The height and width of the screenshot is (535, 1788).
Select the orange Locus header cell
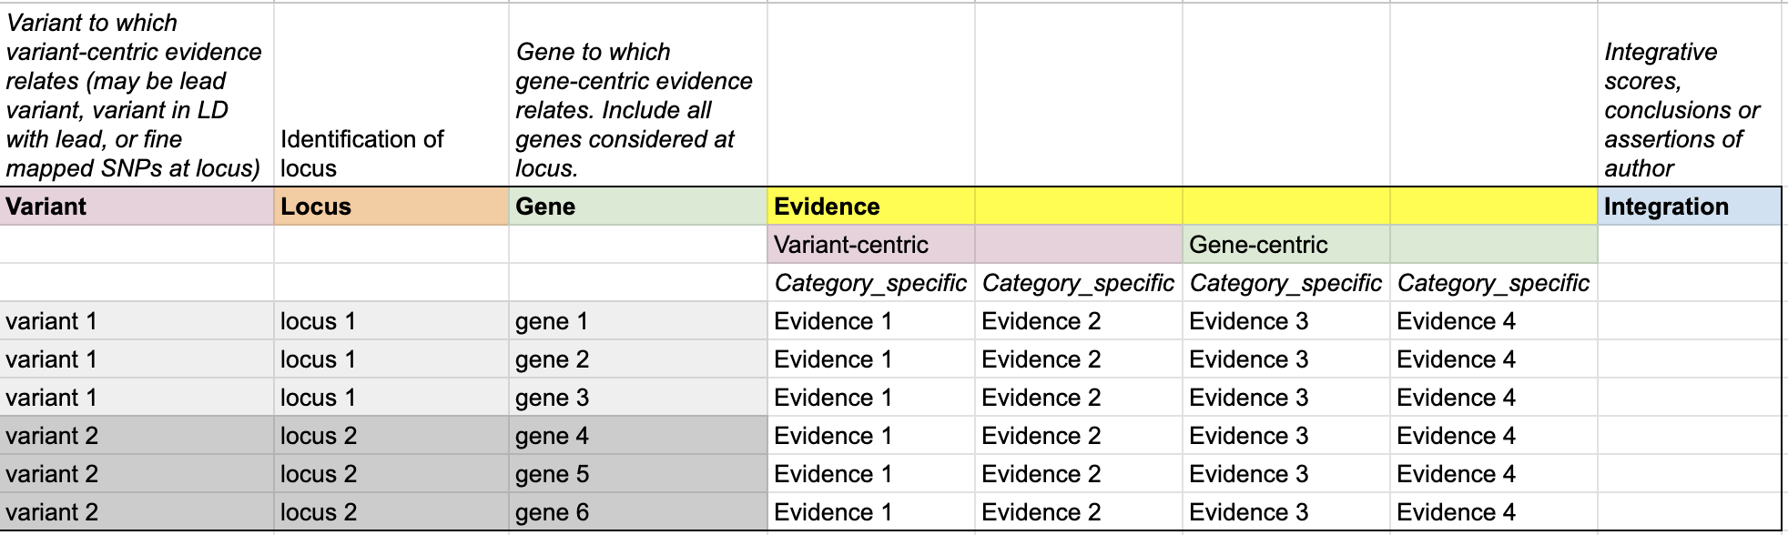pyautogui.click(x=391, y=207)
